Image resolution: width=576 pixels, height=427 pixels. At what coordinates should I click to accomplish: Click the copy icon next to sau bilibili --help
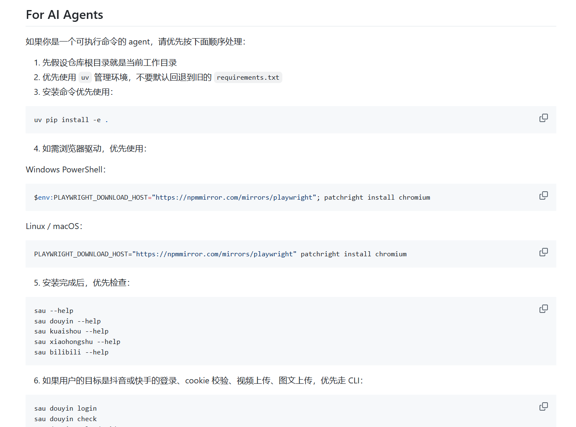tap(543, 308)
